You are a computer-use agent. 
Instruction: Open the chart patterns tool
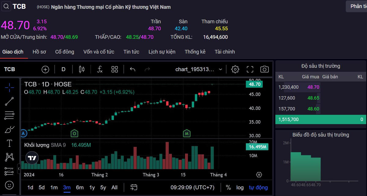(9, 157)
